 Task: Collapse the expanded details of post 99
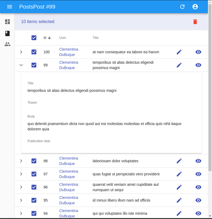pyautogui.click(x=21, y=65)
